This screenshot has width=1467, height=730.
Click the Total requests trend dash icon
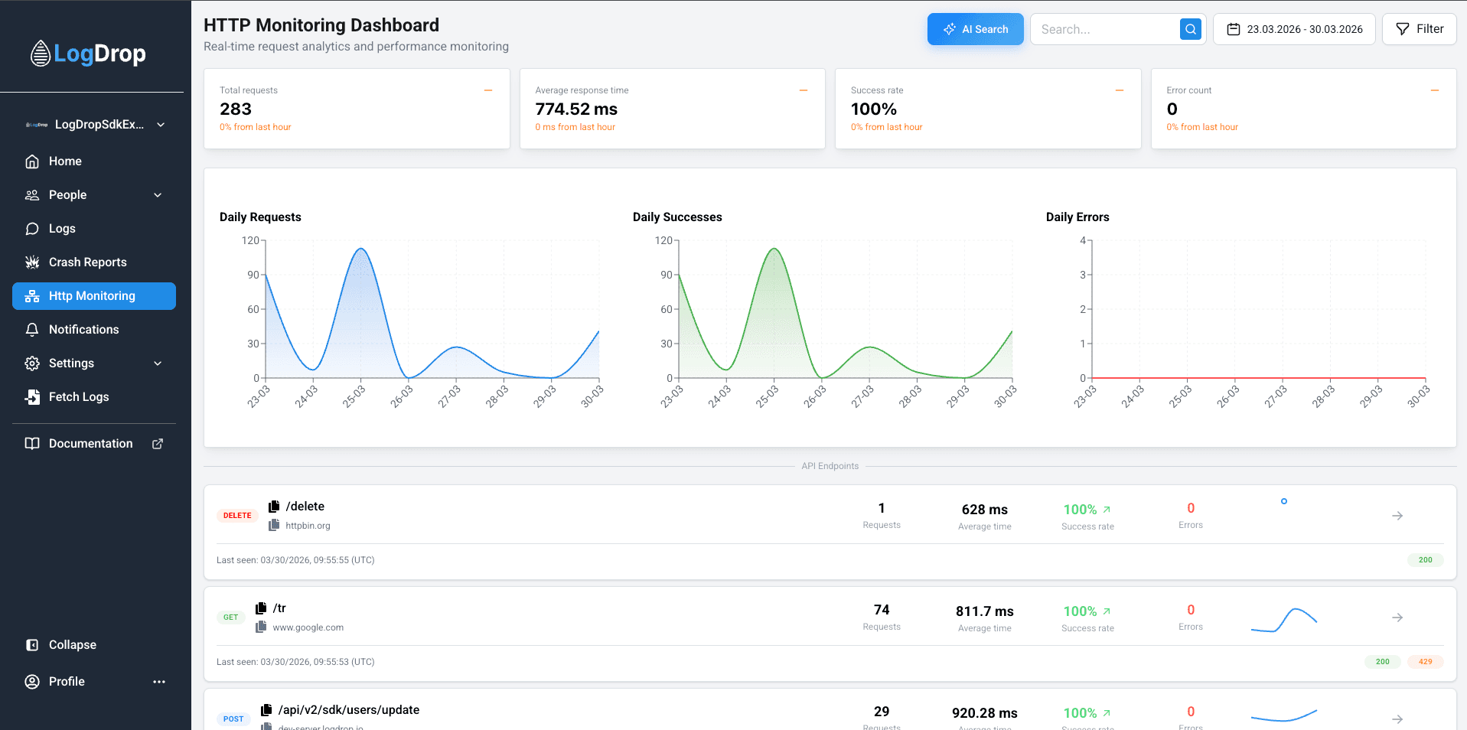pyautogui.click(x=488, y=90)
